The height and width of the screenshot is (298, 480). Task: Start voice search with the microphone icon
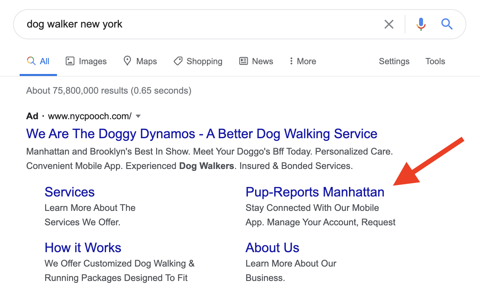pos(421,24)
